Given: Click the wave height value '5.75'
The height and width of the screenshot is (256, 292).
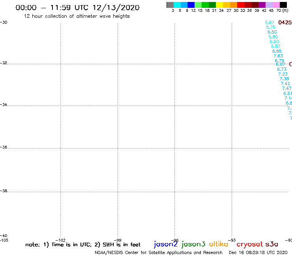Looking at the screenshot, I should [271, 27].
